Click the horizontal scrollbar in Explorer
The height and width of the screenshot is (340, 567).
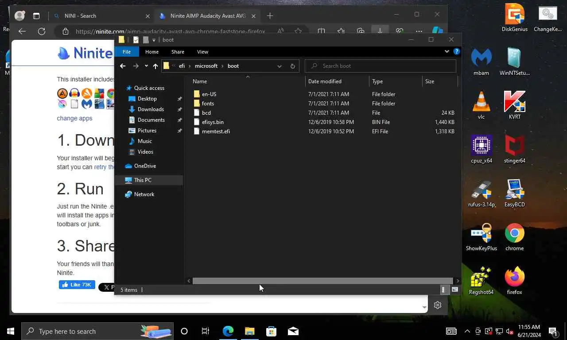tap(322, 281)
